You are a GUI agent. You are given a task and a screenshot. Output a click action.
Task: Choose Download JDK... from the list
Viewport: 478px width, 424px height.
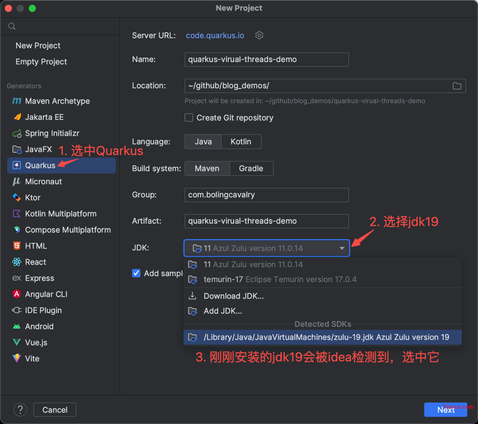(322, 296)
